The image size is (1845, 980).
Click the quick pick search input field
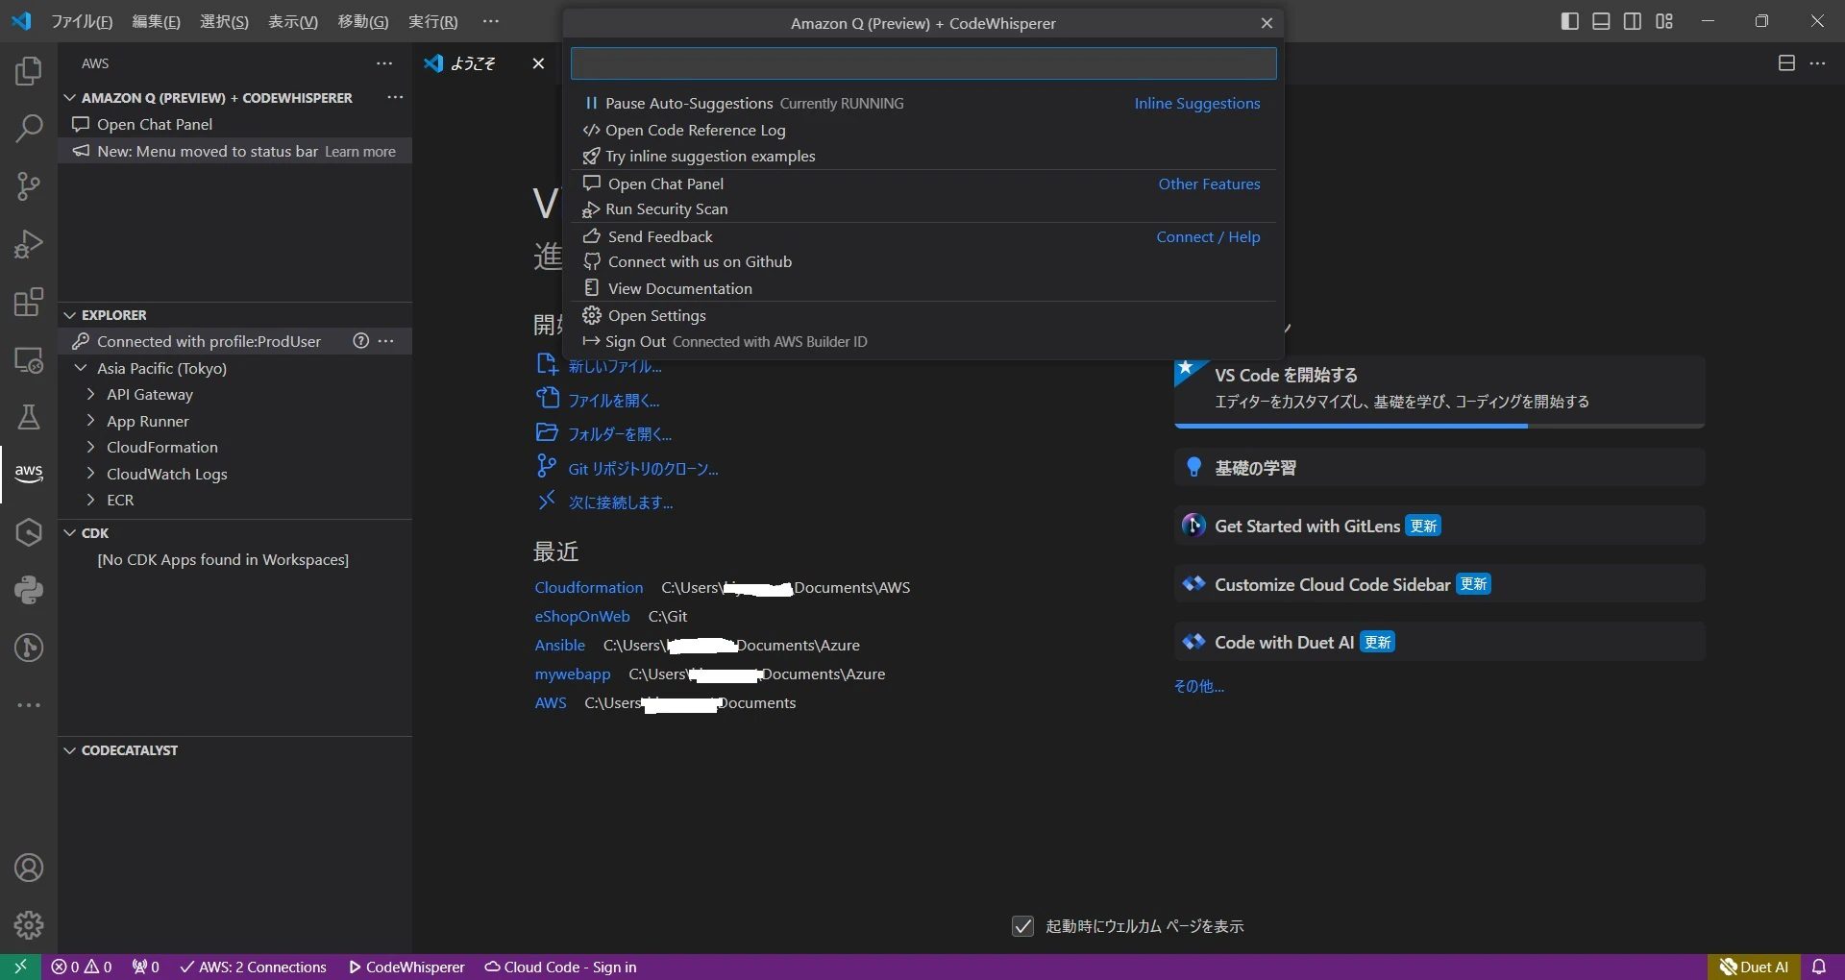pyautogui.click(x=923, y=63)
